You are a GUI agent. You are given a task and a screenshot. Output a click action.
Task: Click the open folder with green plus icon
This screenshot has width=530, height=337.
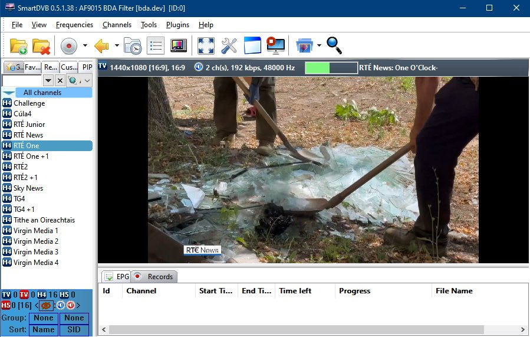coord(19,46)
